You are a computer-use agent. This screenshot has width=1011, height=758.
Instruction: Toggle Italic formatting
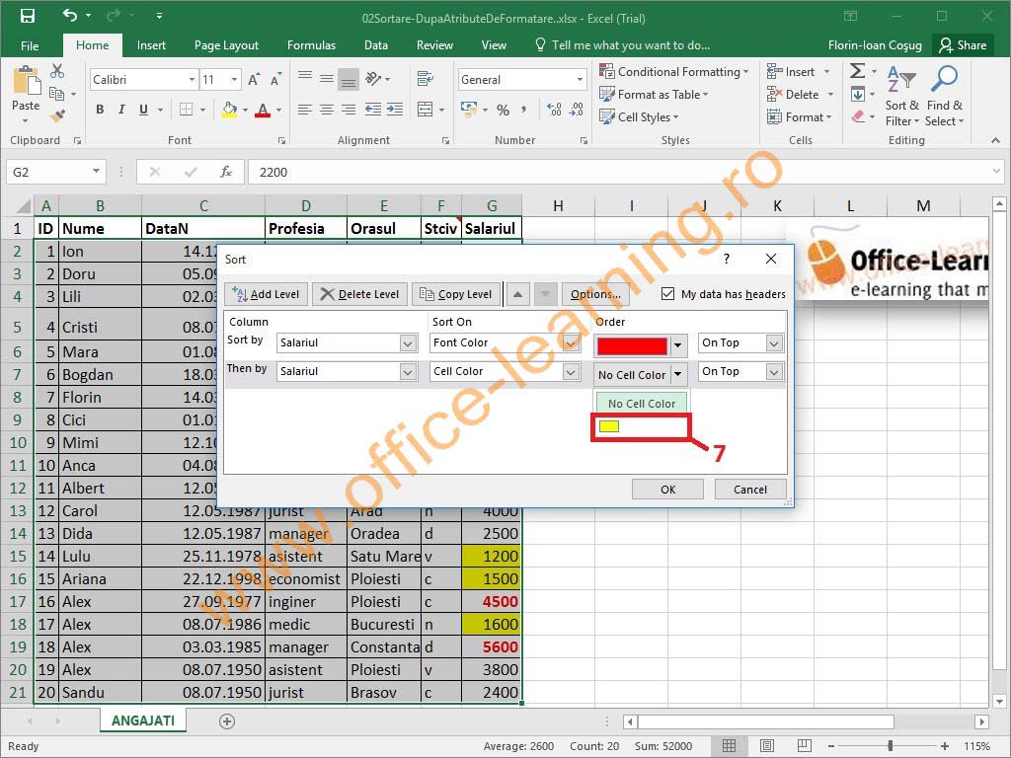121,110
